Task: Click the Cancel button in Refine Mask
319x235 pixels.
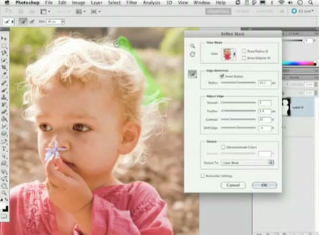Action: tap(233, 185)
